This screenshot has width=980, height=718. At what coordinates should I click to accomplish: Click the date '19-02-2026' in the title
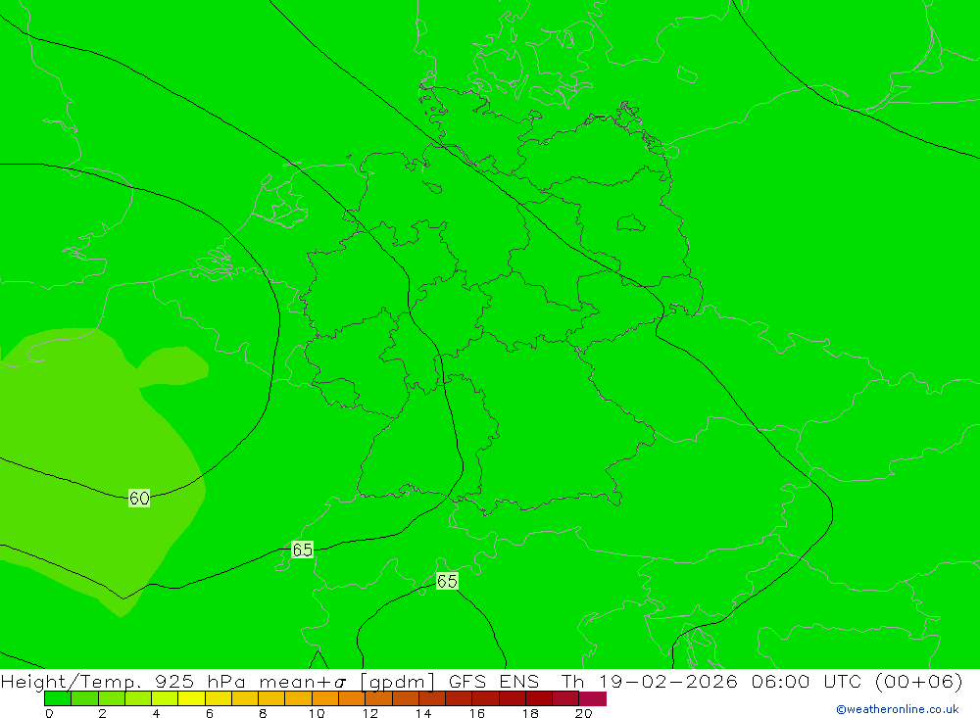[668, 681]
